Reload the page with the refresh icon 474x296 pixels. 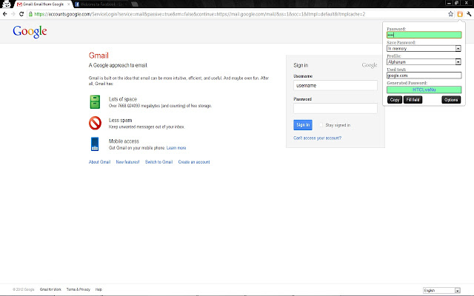[x=21, y=14]
